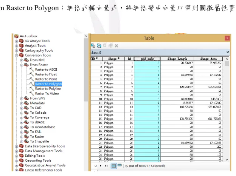
Task: Expand the From WFS toolset
Action: pyautogui.click(x=22, y=99)
